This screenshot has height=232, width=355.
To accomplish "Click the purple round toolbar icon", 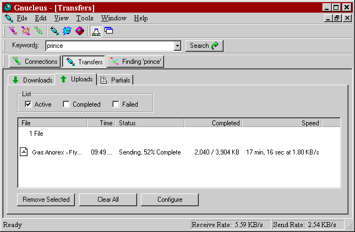I will (x=79, y=31).
